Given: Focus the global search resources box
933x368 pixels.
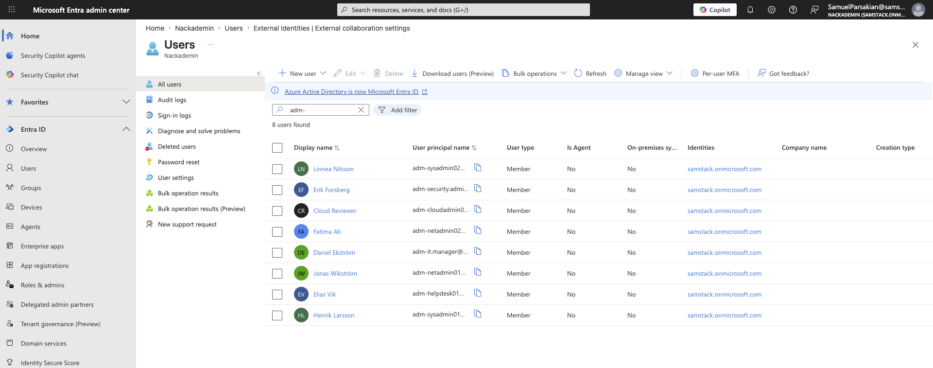Looking at the screenshot, I should [464, 10].
